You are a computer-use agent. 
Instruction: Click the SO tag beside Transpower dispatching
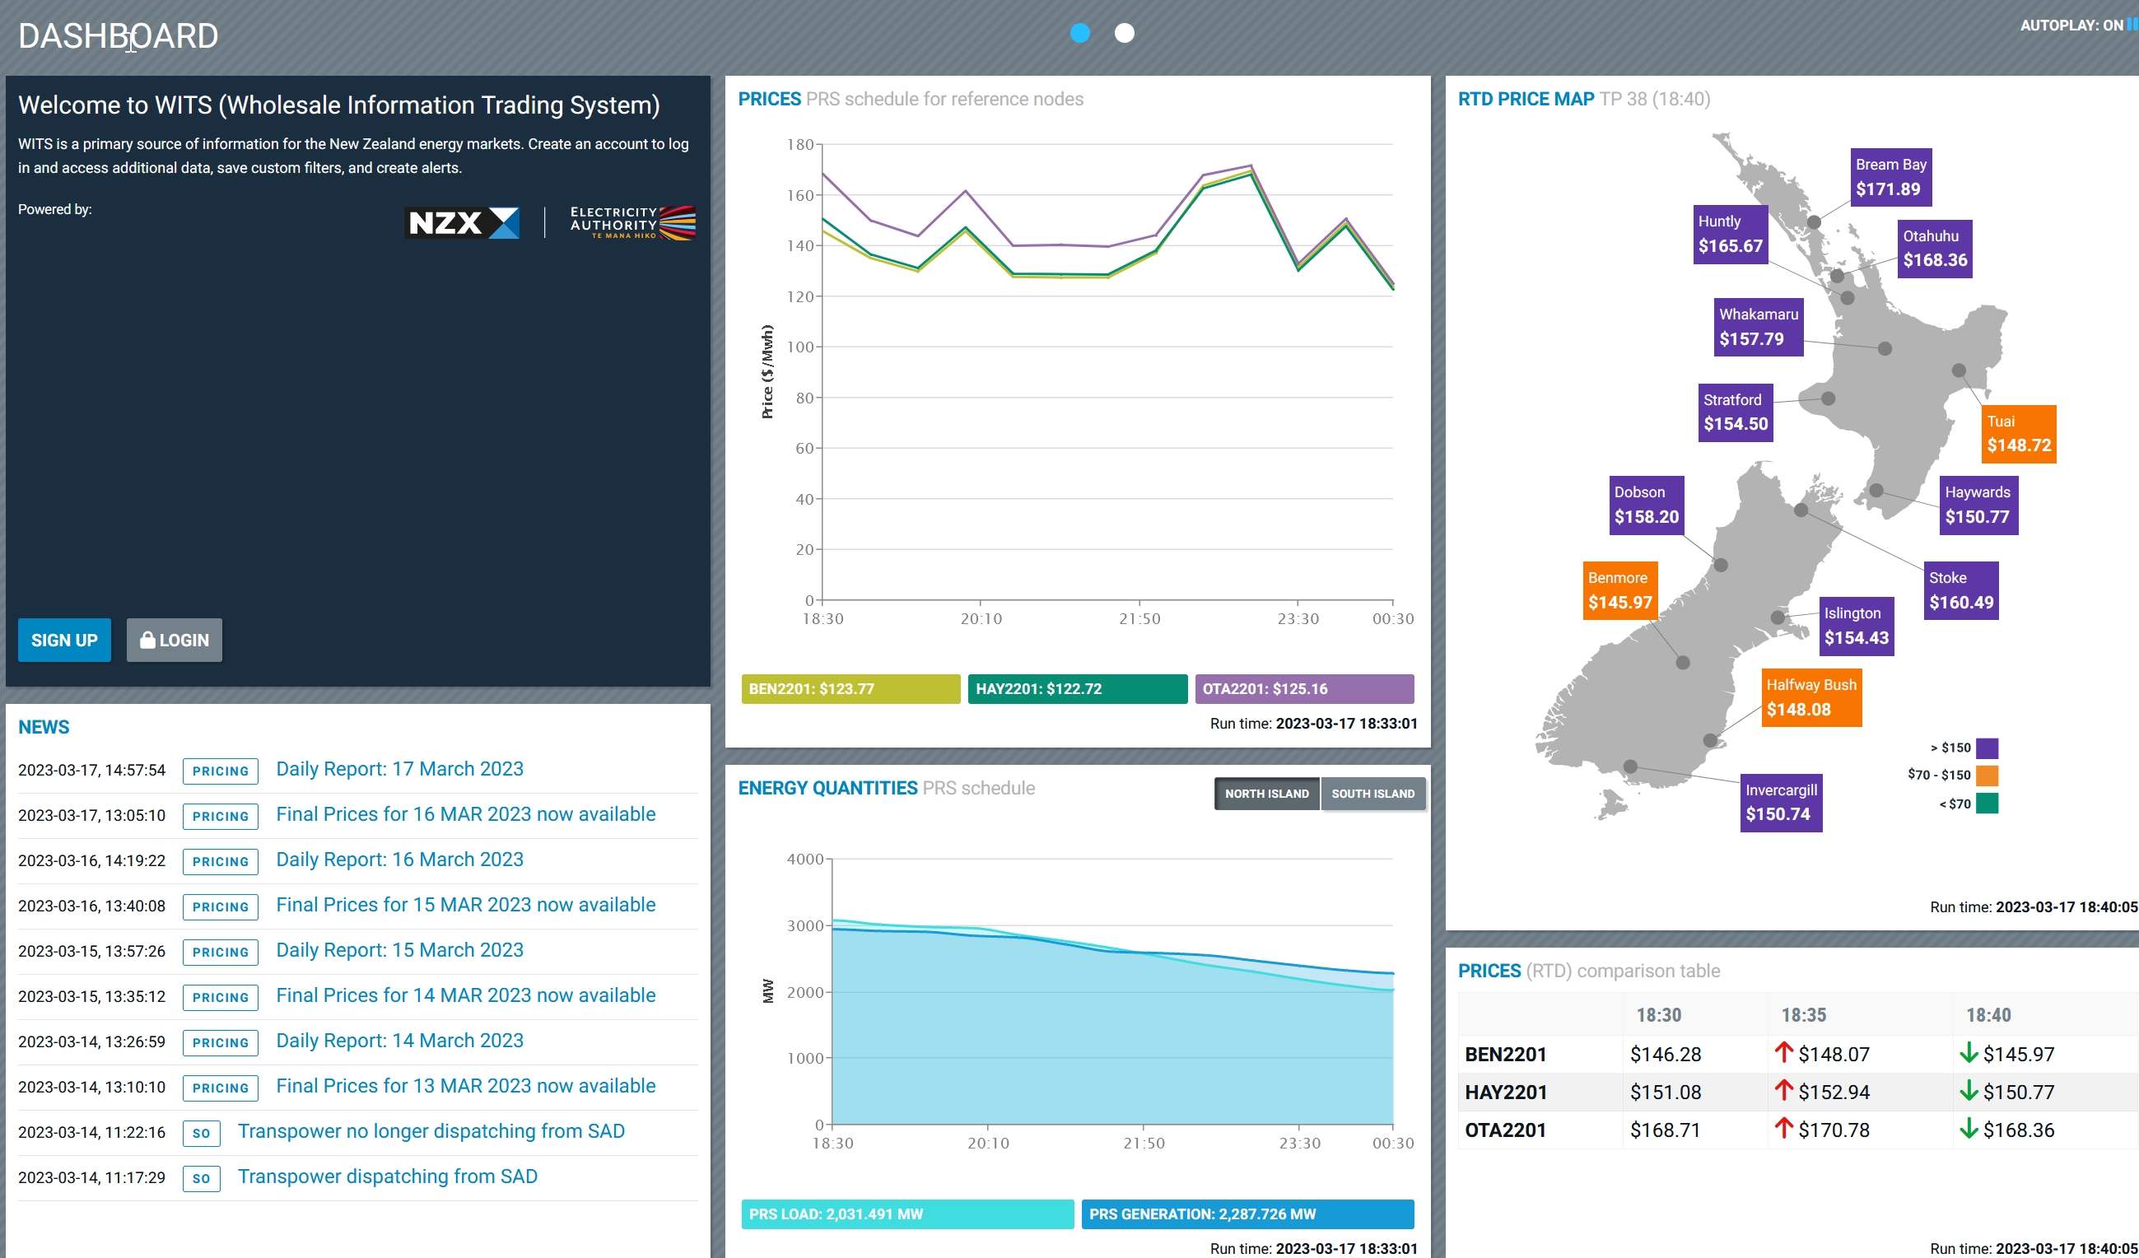[201, 1178]
